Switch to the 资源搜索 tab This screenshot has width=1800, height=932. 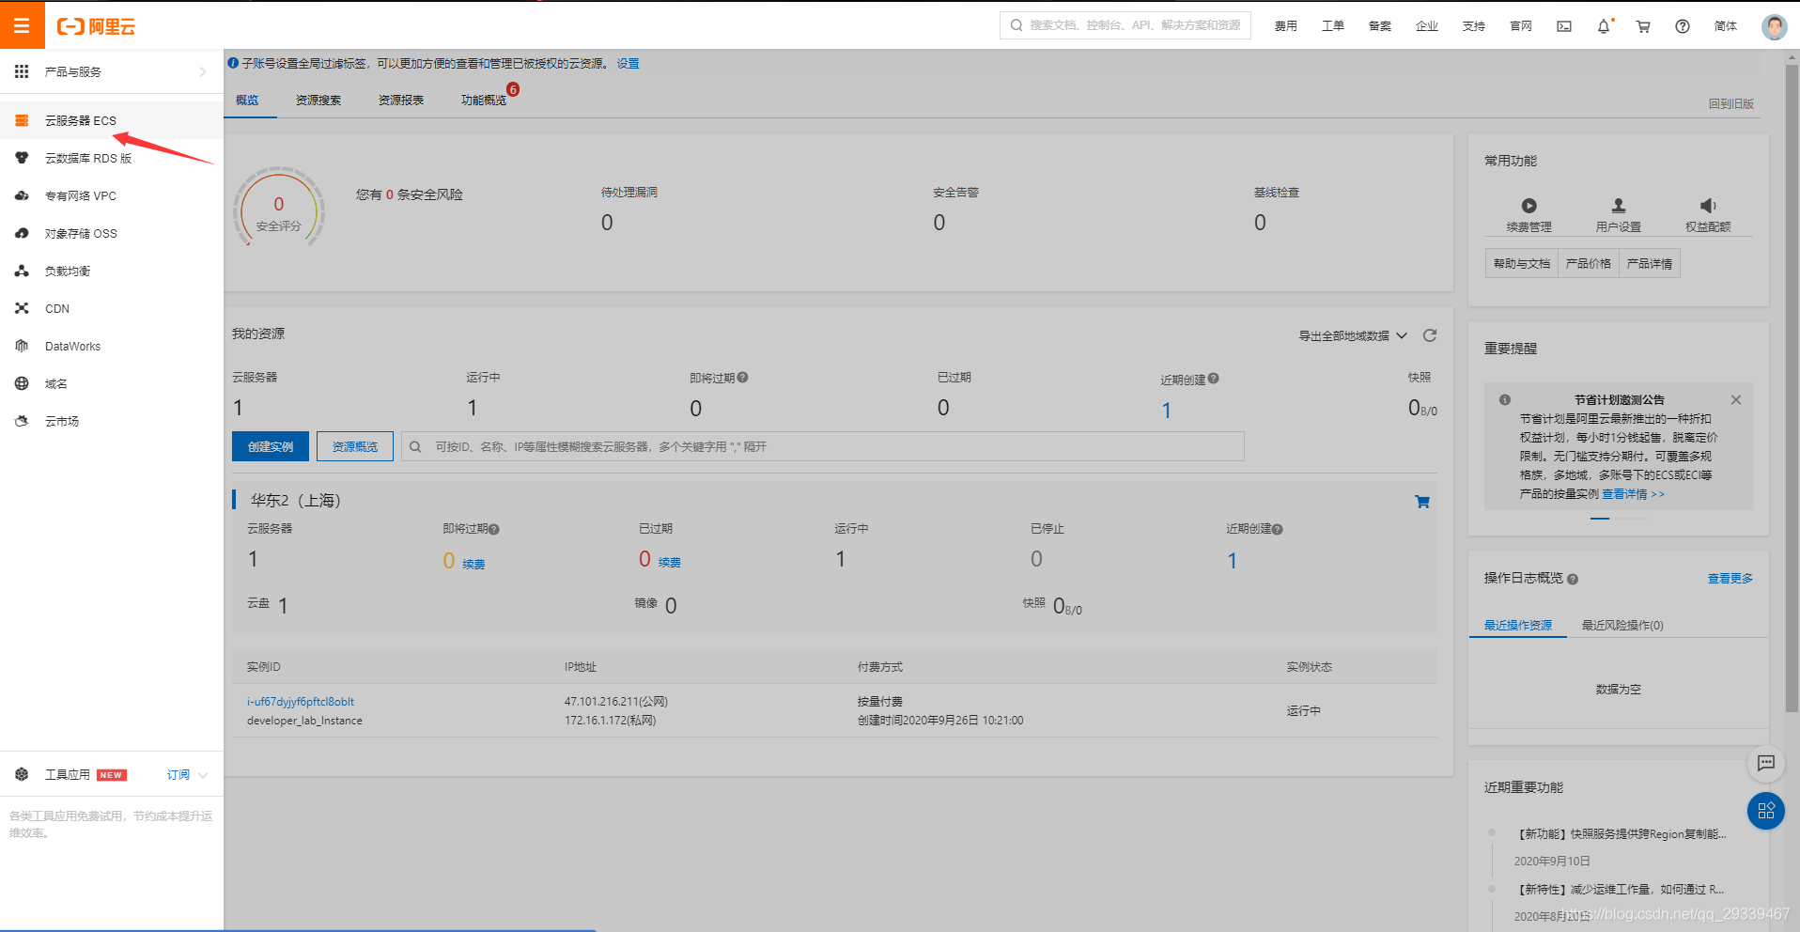pos(318,101)
